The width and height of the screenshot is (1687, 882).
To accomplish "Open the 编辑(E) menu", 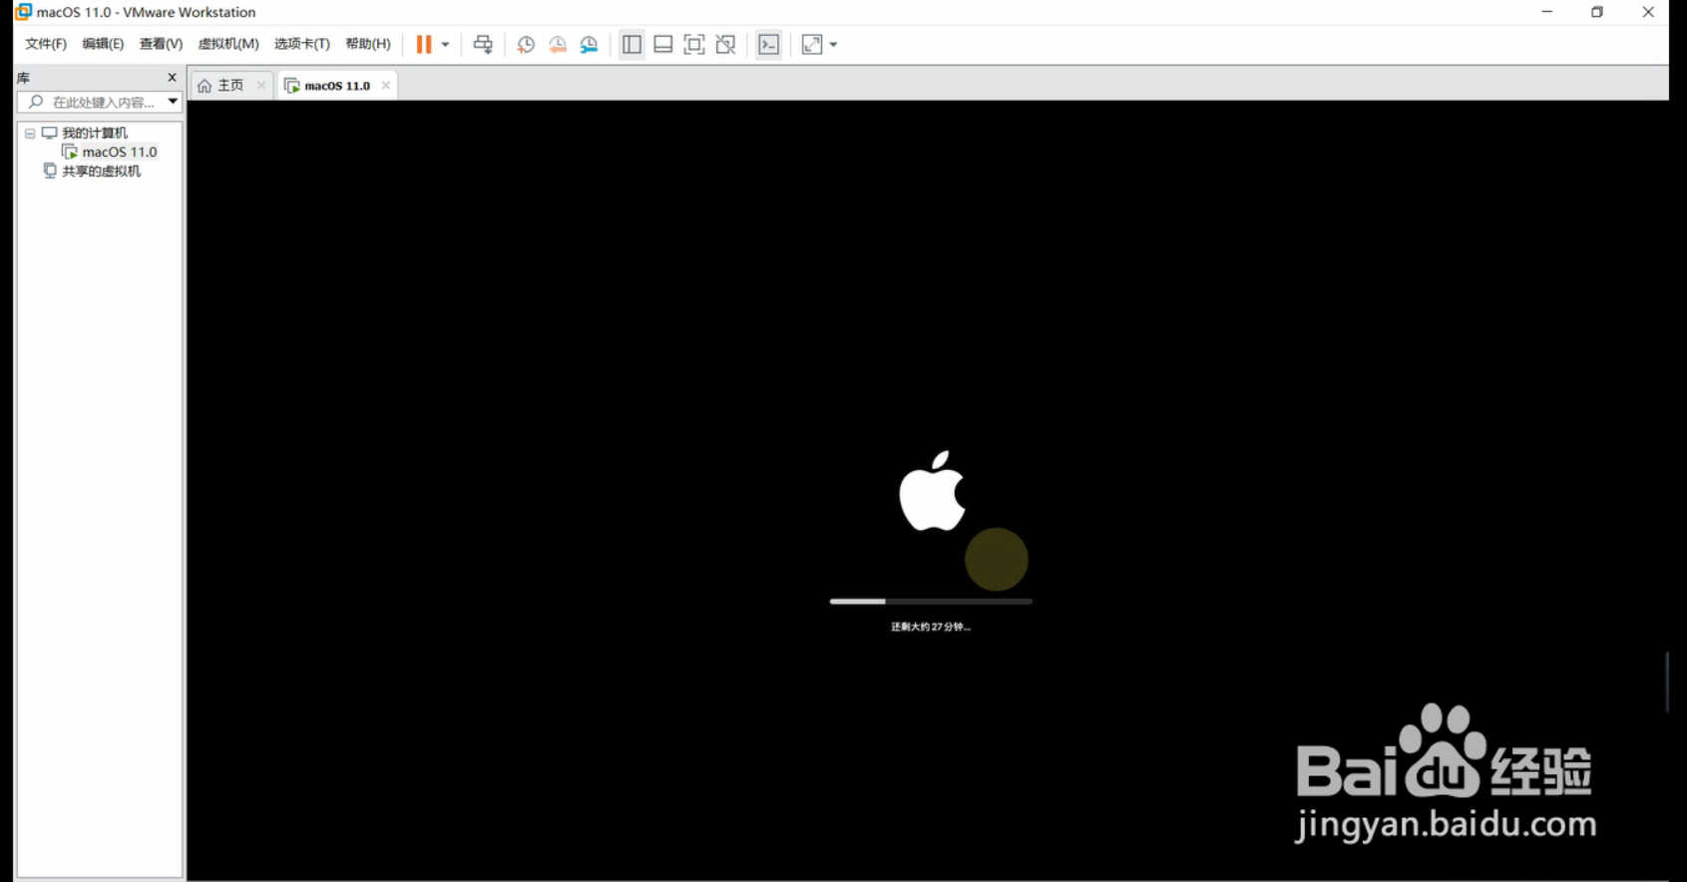I will [103, 44].
